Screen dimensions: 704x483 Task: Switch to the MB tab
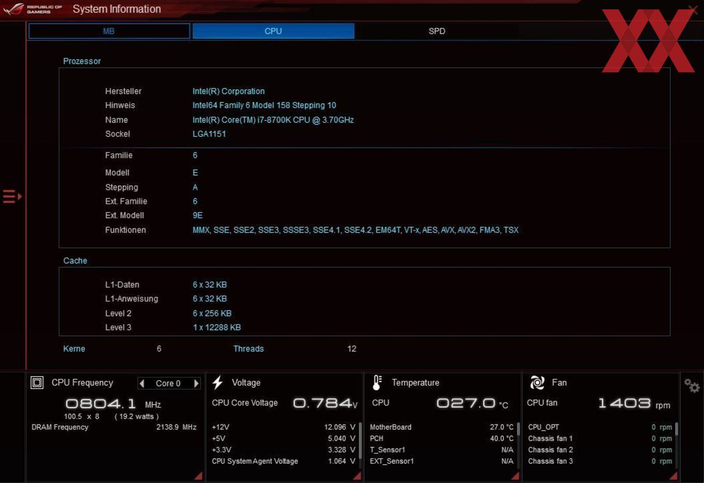(x=109, y=31)
